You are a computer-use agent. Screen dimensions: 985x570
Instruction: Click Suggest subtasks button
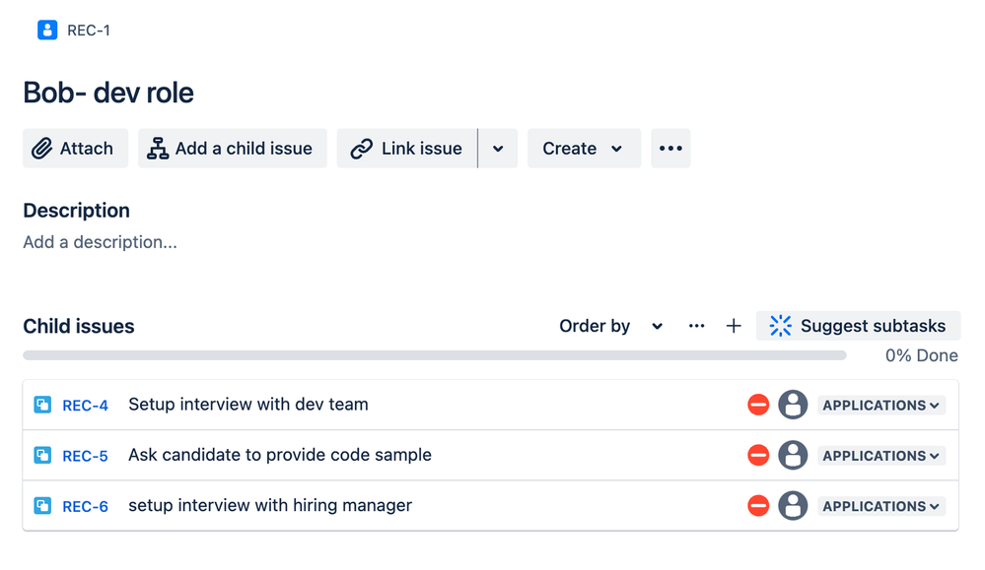[859, 326]
